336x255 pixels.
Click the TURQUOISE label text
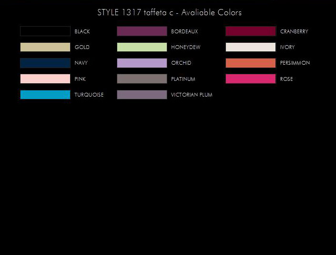(x=89, y=95)
